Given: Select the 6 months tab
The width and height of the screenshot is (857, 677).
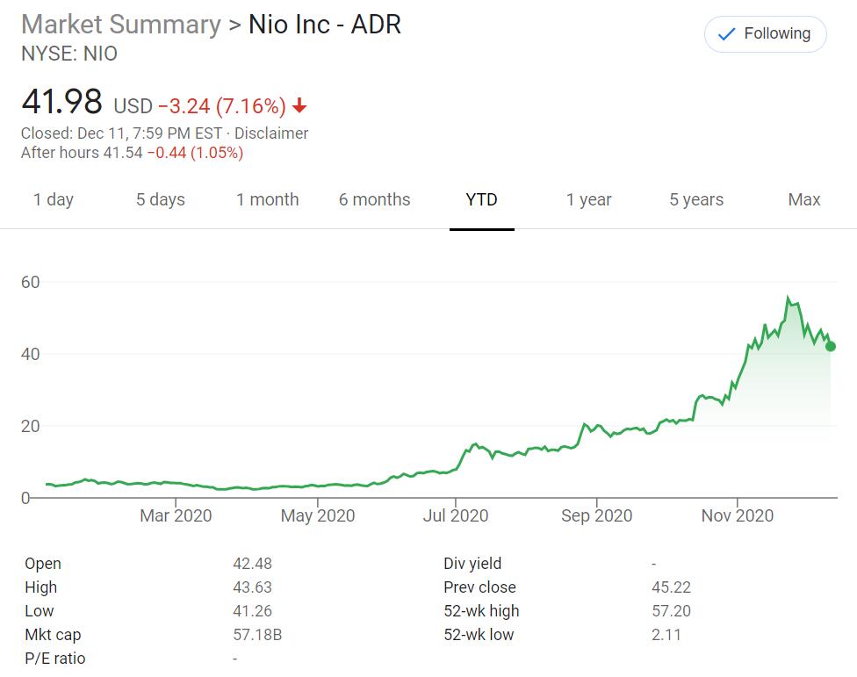Looking at the screenshot, I should tap(375, 199).
